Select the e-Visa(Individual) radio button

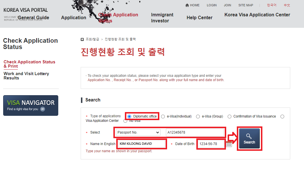click(x=163, y=116)
